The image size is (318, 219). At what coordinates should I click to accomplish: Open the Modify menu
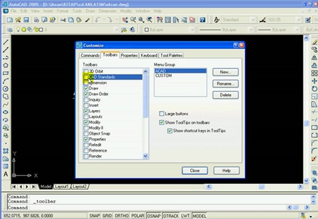click(126, 11)
